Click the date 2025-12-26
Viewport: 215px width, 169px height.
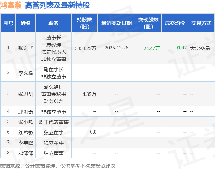tap(116, 48)
